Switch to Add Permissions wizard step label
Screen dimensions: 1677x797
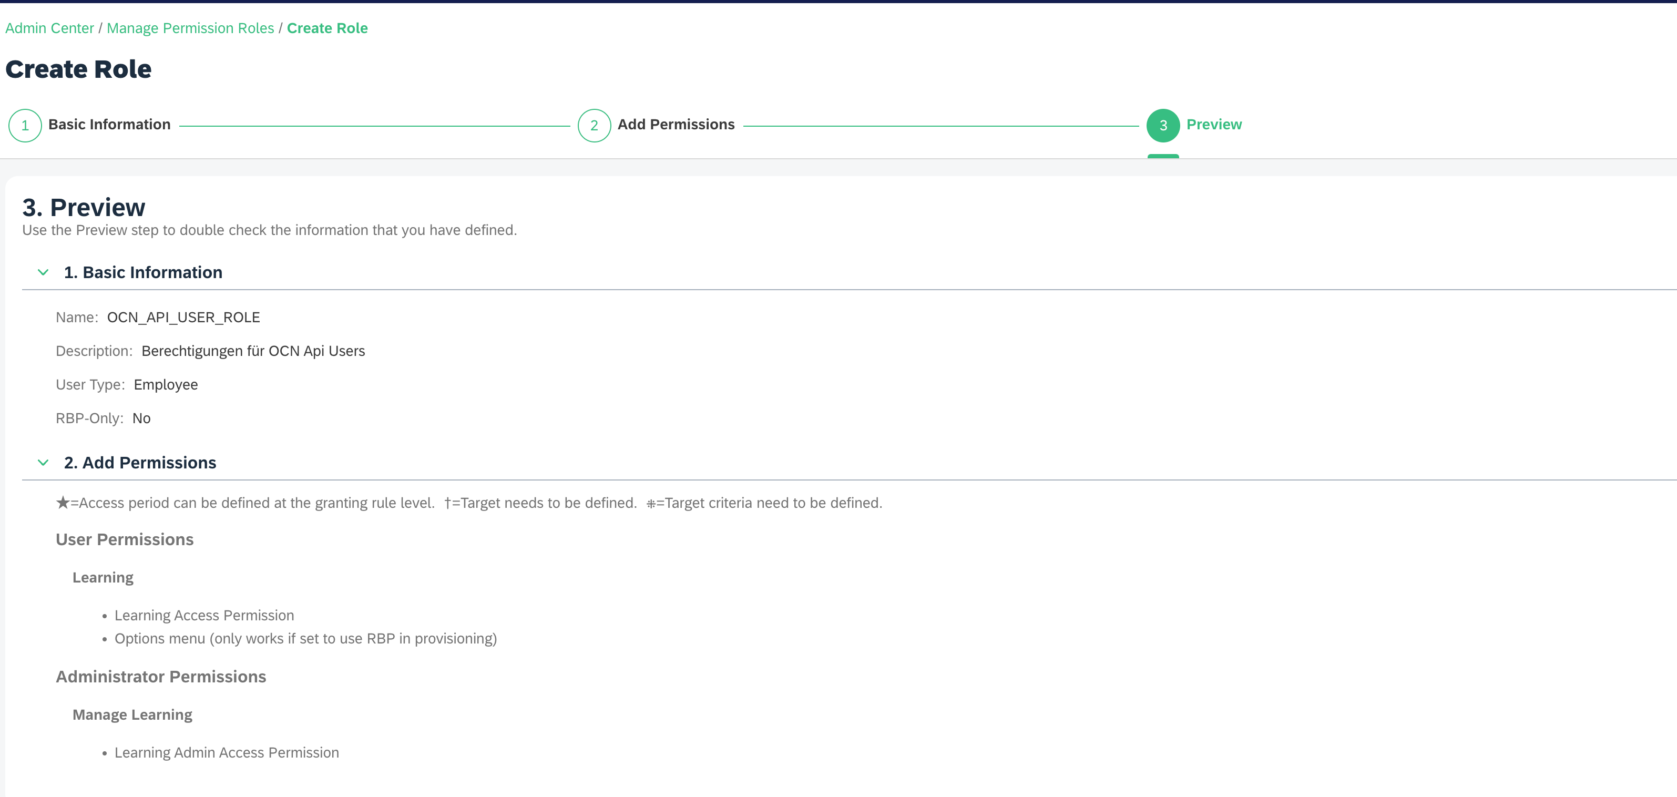coord(676,125)
